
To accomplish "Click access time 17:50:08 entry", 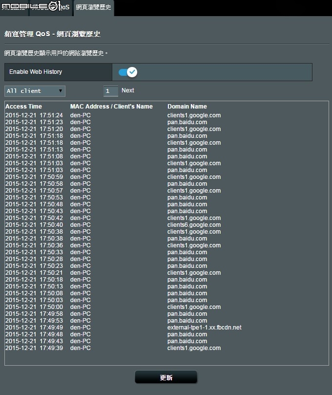I will (34, 293).
